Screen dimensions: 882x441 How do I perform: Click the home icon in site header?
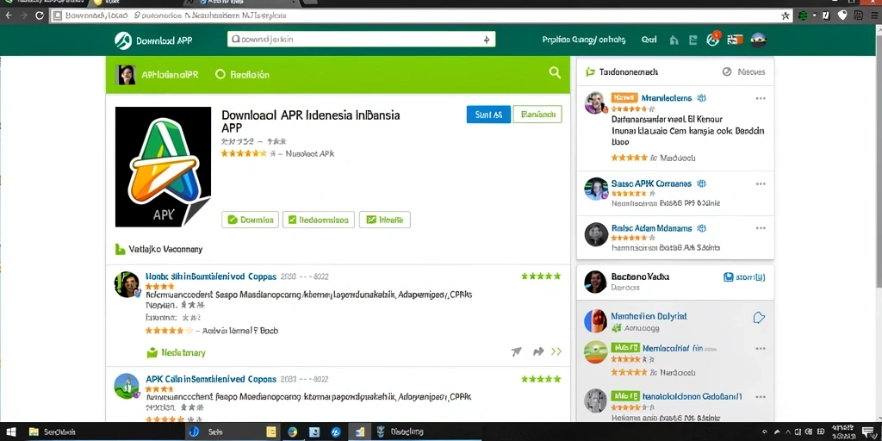(x=674, y=40)
